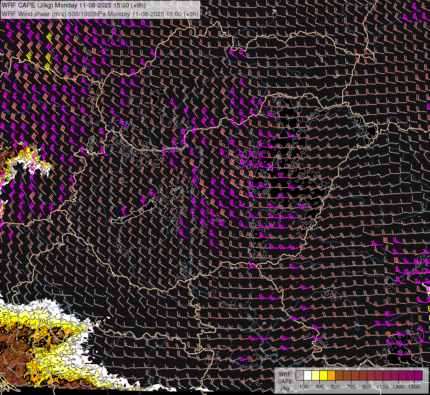
Task: Select the white legend swatch
Action: click(308, 375)
